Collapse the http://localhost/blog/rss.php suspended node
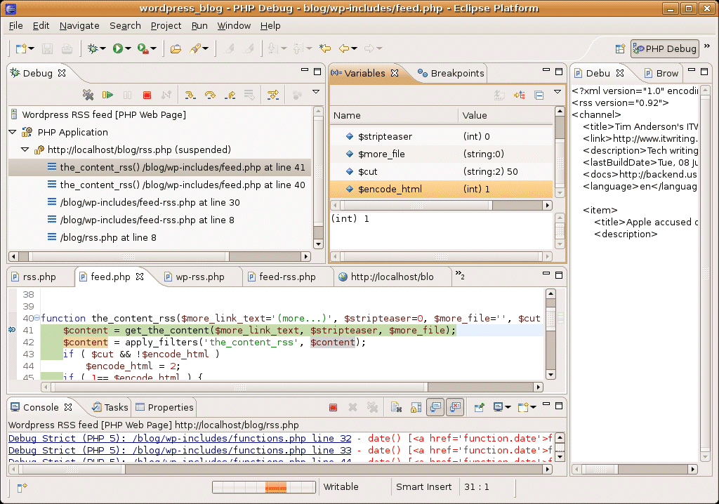This screenshot has width=719, height=504. tap(25, 150)
